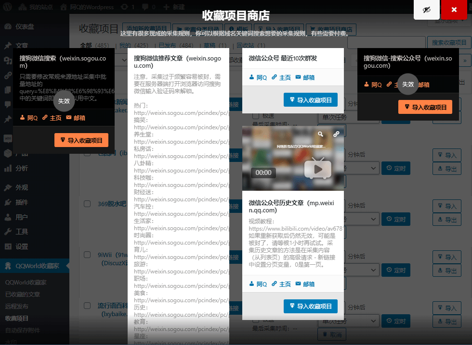Filter list by 回收站 (1) tab

click(x=251, y=45)
